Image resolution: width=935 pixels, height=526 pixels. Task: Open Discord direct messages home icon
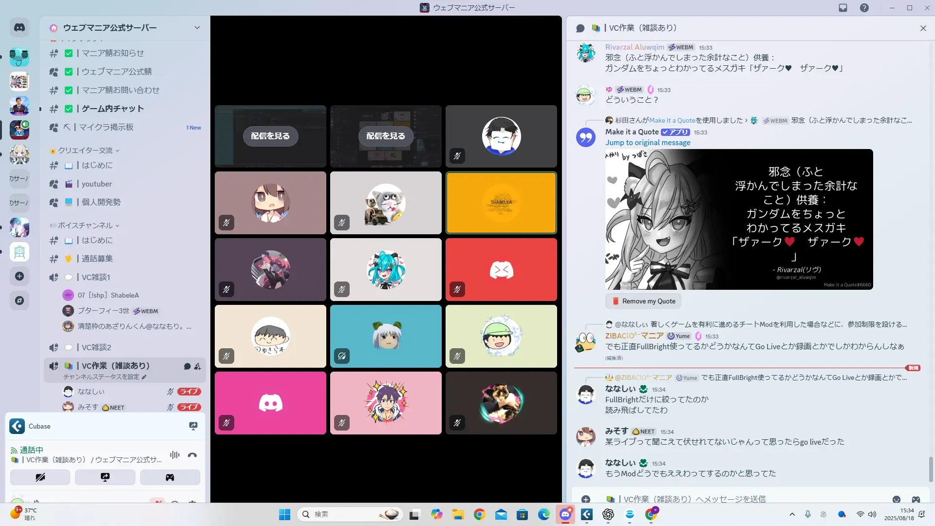(19, 28)
